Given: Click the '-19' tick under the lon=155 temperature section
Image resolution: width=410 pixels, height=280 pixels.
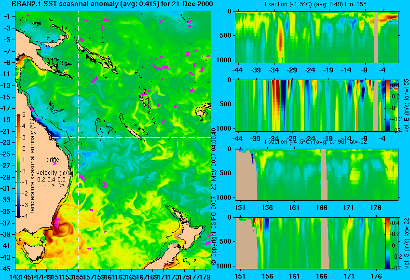Looking at the screenshot, I should [x=328, y=70].
